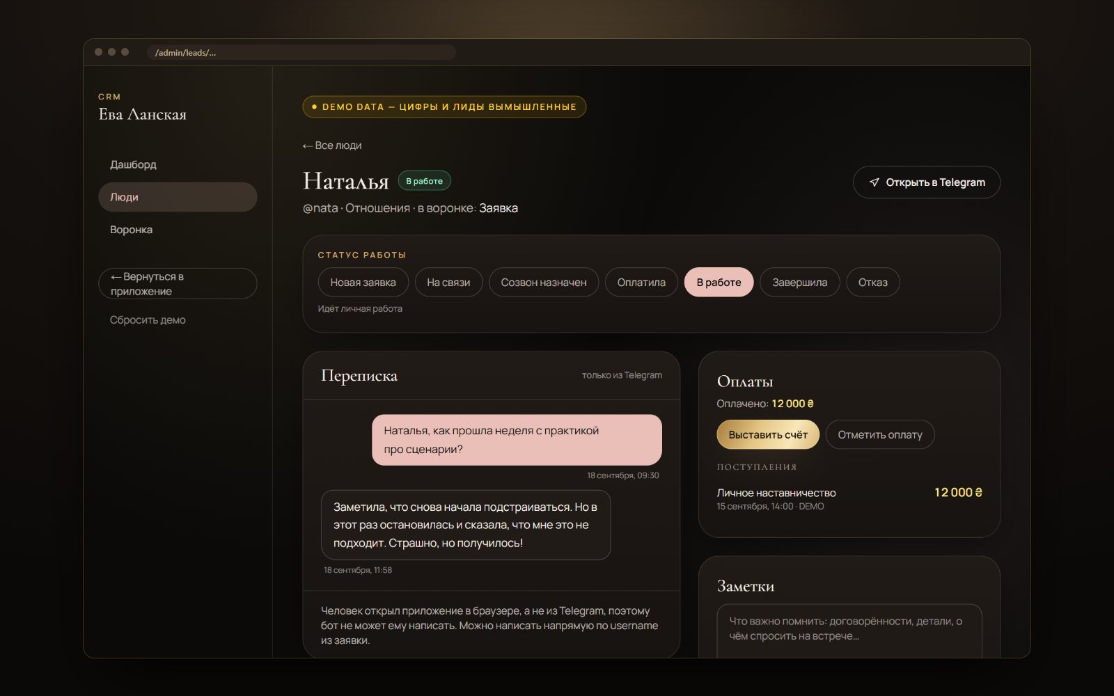Select the Люди sidebar item
The width and height of the screenshot is (1114, 696).
click(178, 197)
